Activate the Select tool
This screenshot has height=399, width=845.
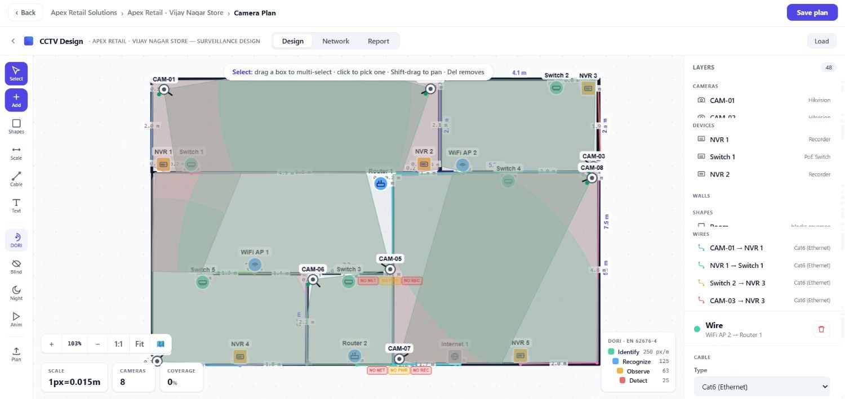(16, 73)
